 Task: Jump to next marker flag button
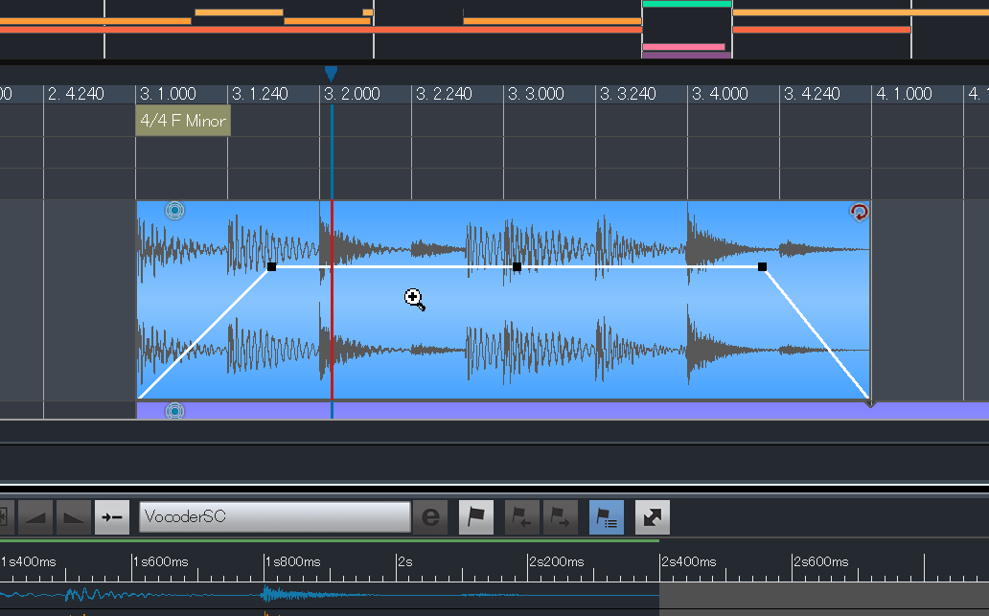[x=560, y=517]
